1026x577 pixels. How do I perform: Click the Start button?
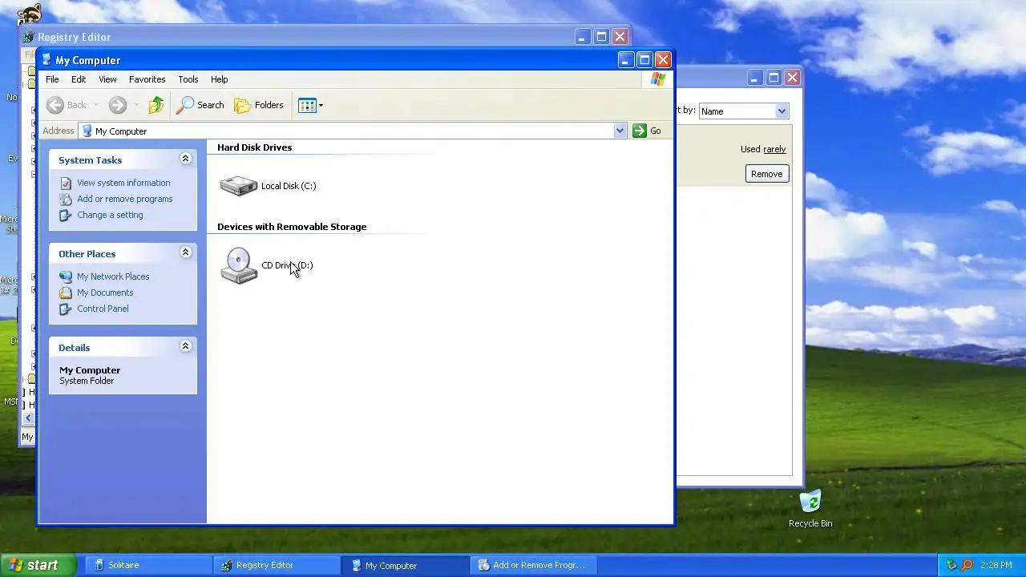[37, 565]
